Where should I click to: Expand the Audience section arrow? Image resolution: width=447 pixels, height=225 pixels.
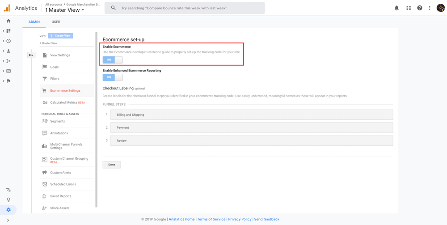4,51
